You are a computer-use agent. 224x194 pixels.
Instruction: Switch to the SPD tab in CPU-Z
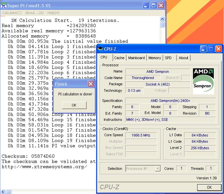(168, 58)
